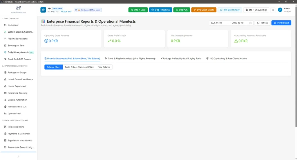Open Public Leads & SOS
Viewport: 297px width, 160px height.
point(18,107)
